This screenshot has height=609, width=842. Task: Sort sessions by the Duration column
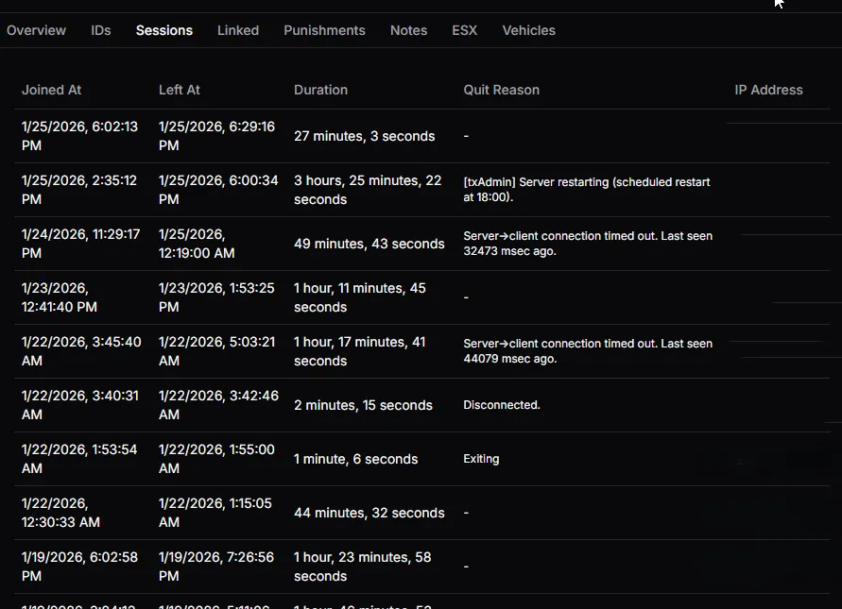(320, 90)
